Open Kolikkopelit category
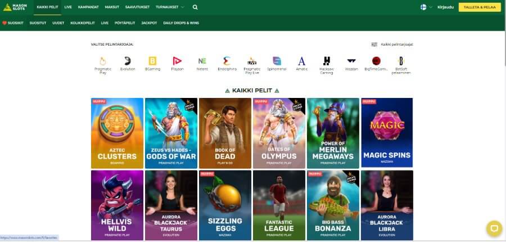The width and height of the screenshot is (506, 242). coord(83,23)
